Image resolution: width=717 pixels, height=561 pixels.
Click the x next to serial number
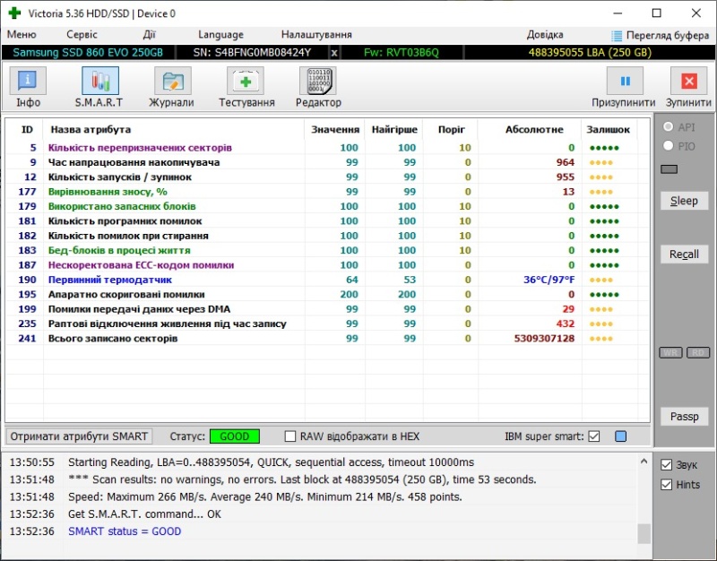click(334, 53)
